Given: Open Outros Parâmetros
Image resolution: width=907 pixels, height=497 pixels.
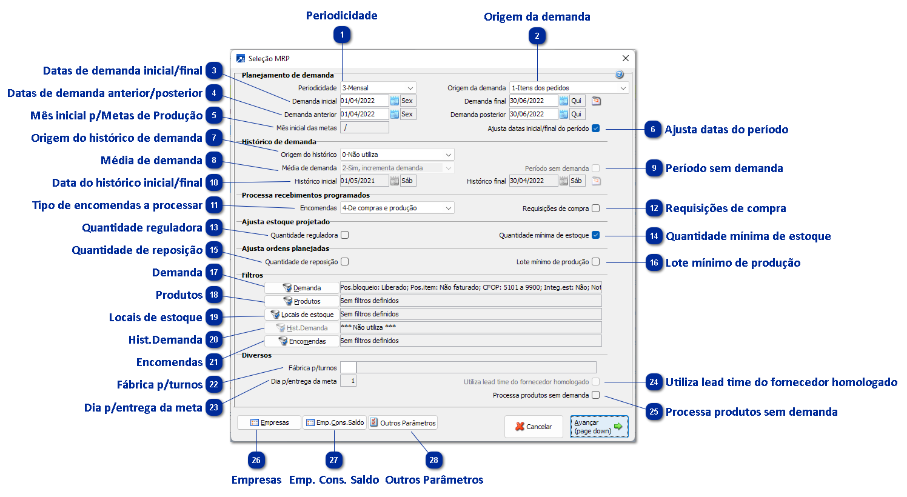Looking at the screenshot, I should [x=403, y=422].
